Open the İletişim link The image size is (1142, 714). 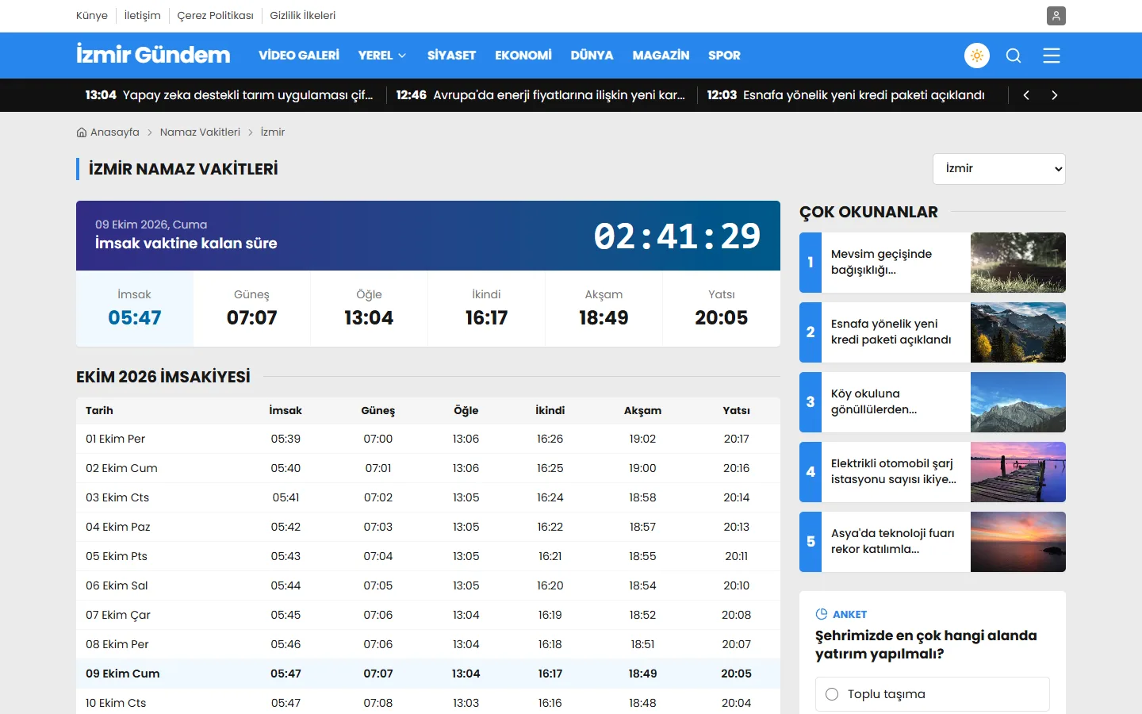[x=143, y=16]
